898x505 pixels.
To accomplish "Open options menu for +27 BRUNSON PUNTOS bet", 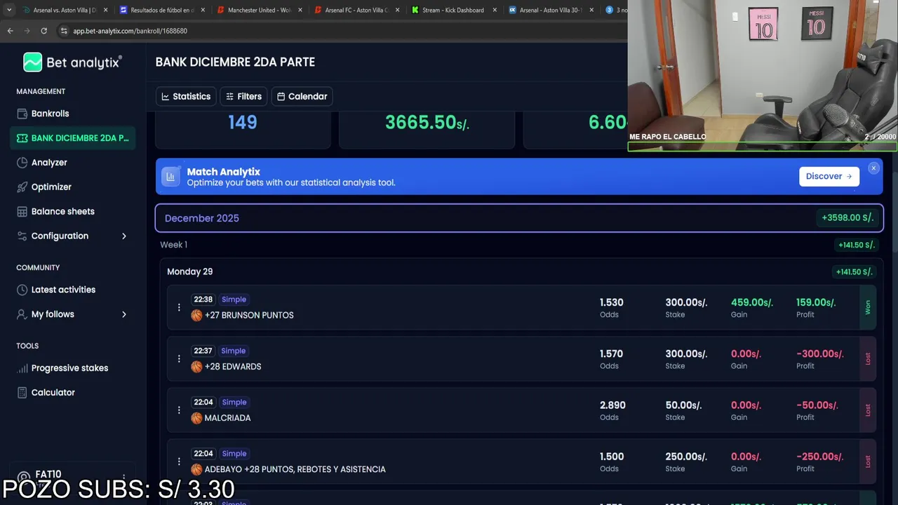I will click(179, 307).
